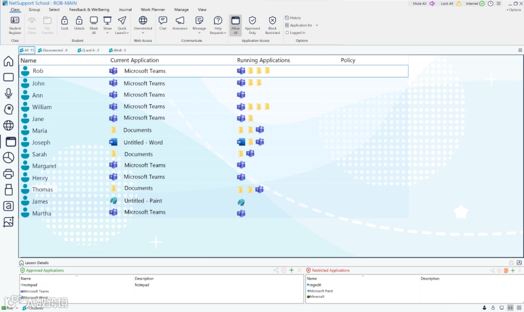Open the Options dropdown at top right
Image resolution: width=524 pixels, height=312 pixels.
(514, 10)
